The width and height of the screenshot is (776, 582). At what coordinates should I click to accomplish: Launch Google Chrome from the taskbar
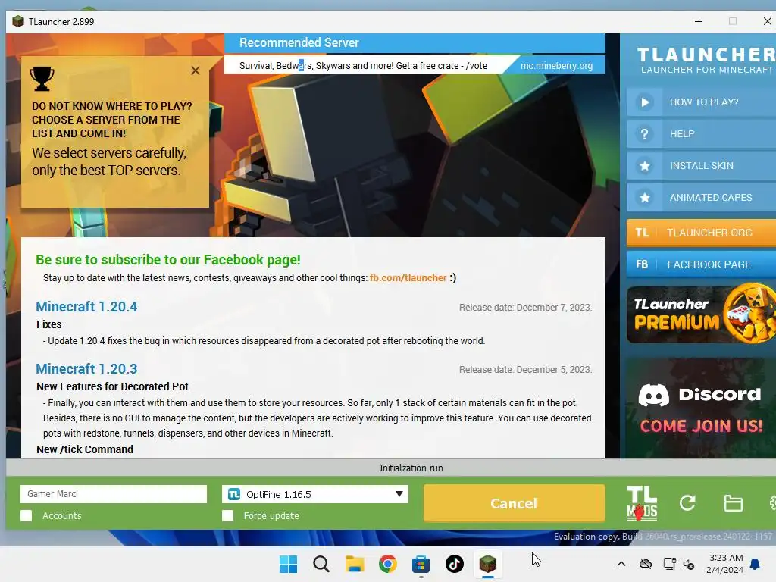point(388,564)
